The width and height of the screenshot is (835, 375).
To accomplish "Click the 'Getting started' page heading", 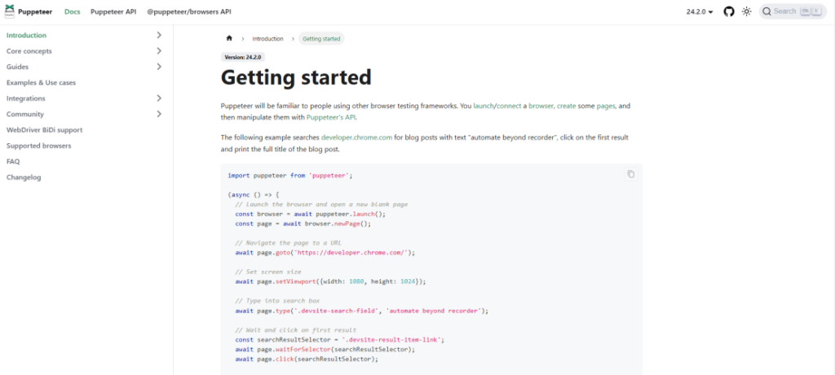I will tap(296, 77).
